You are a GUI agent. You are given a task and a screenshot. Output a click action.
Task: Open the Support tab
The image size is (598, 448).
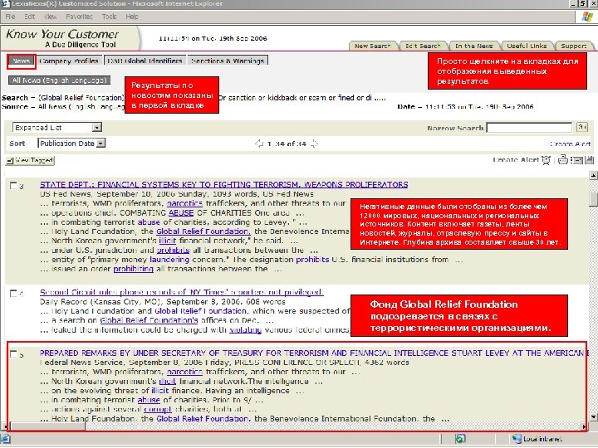click(x=573, y=46)
